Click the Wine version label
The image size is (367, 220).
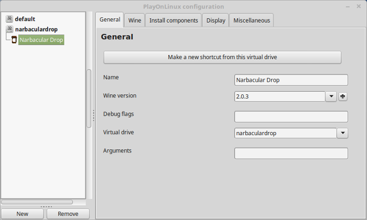coord(120,95)
